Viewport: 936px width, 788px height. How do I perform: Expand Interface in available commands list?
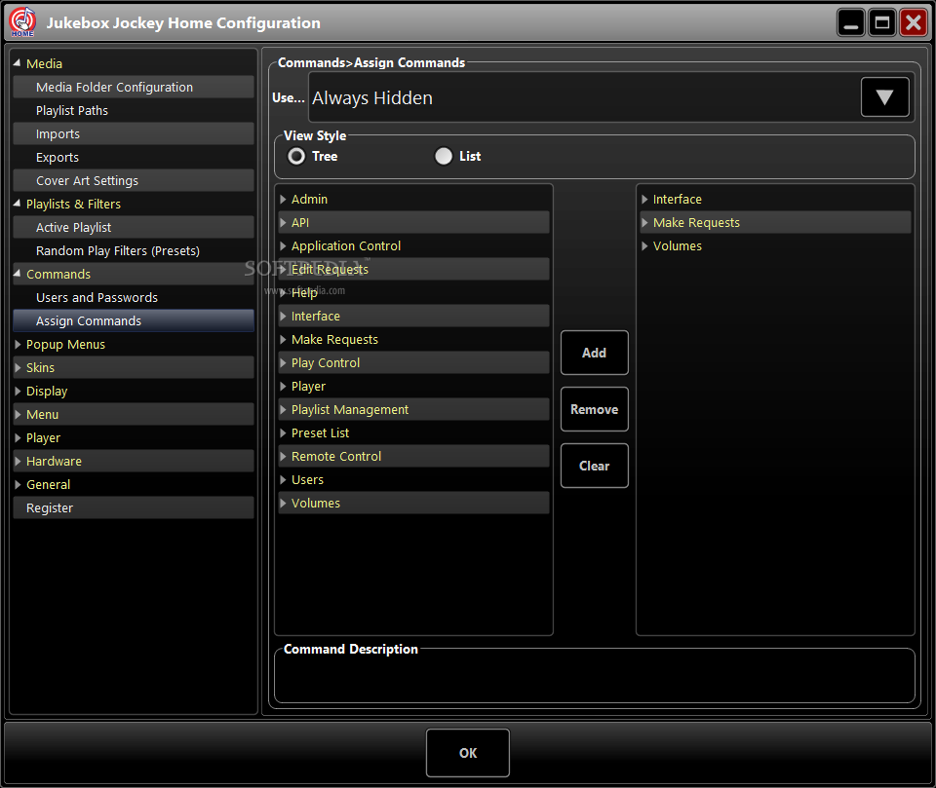pyautogui.click(x=283, y=317)
